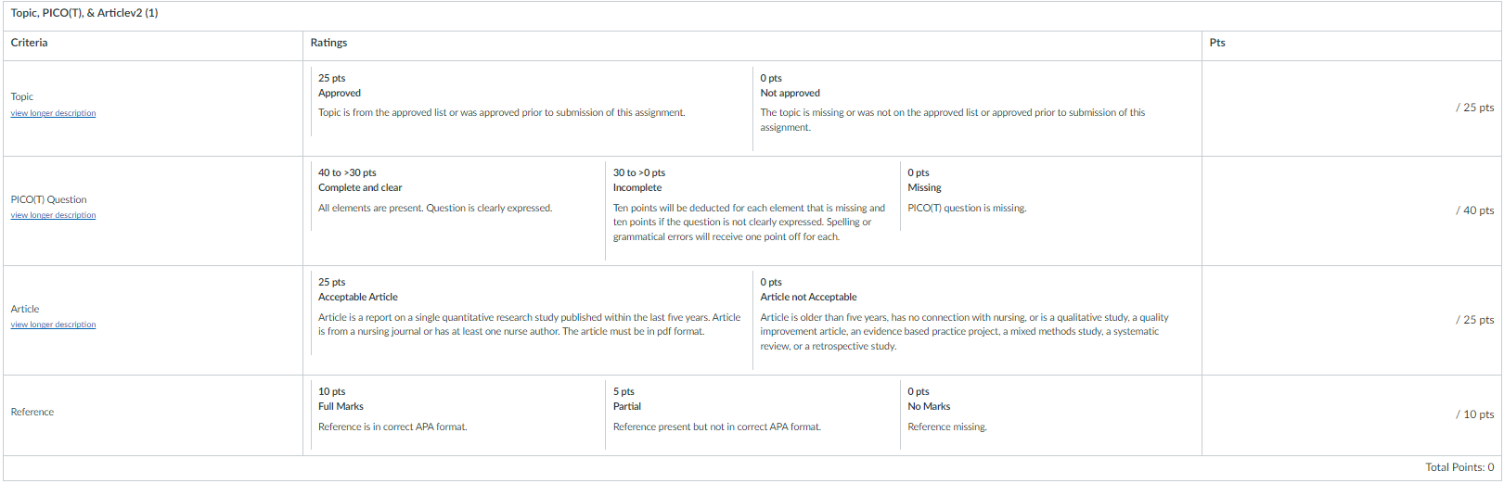Open Article's view longer description link
This screenshot has width=1504, height=484.
click(x=53, y=325)
